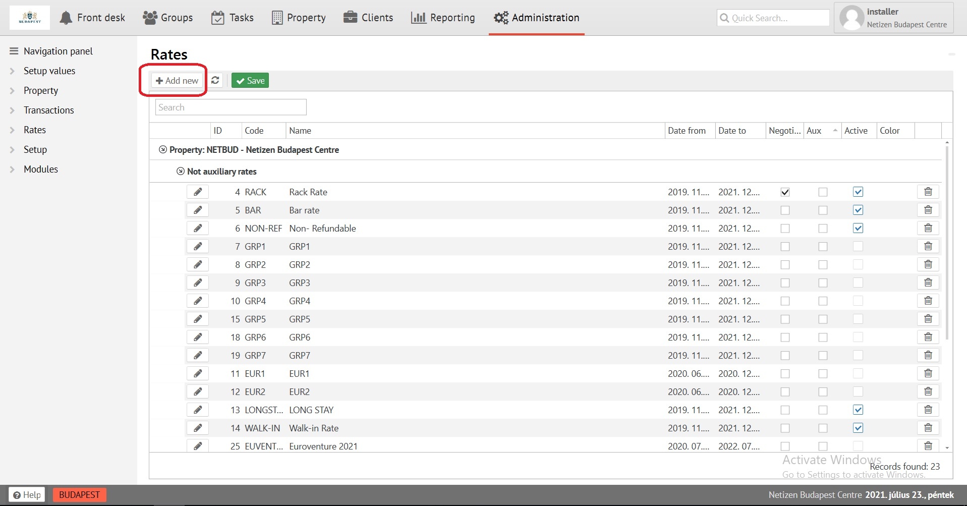Toggle the Navigation panel hamburger icon
967x506 pixels.
14,51
